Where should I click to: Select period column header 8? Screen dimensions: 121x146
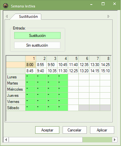[x=105, y=59]
